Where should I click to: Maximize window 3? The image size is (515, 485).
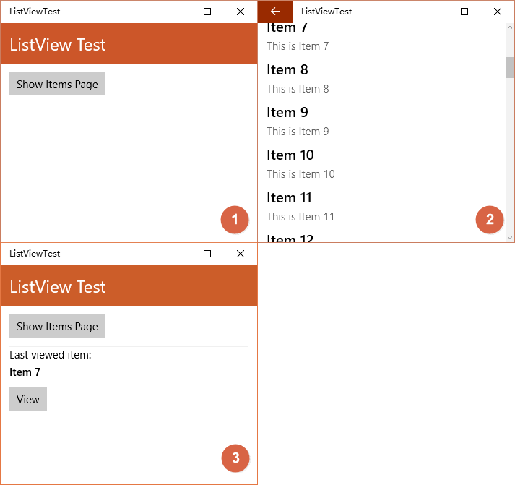[x=207, y=254]
